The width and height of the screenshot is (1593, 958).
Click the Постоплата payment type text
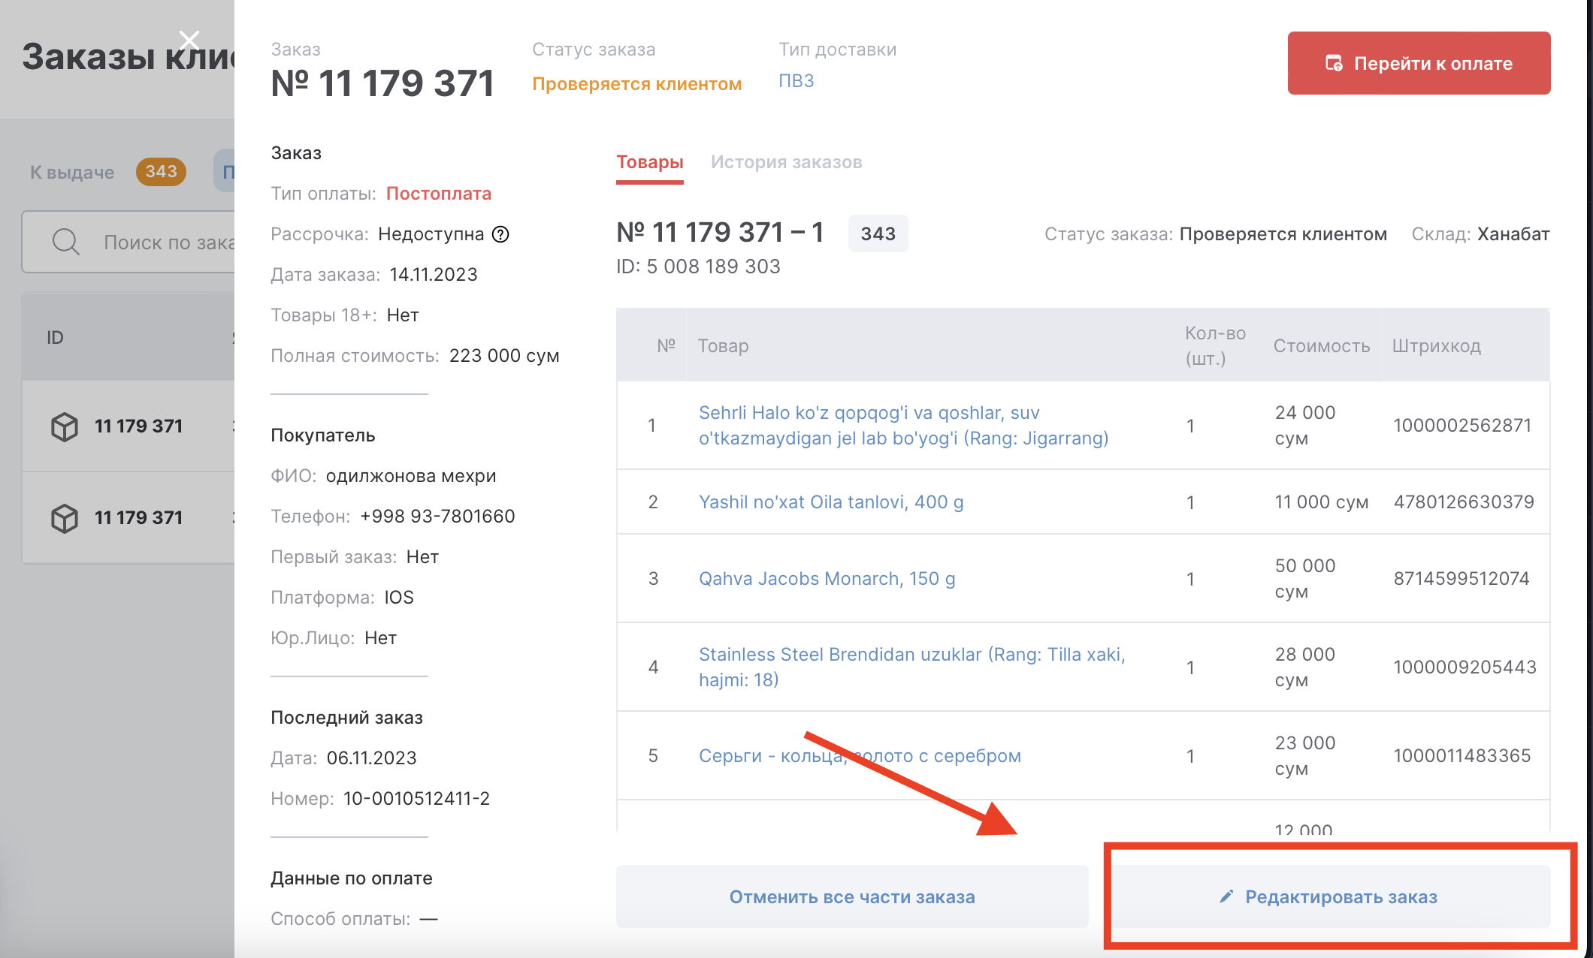click(x=438, y=194)
